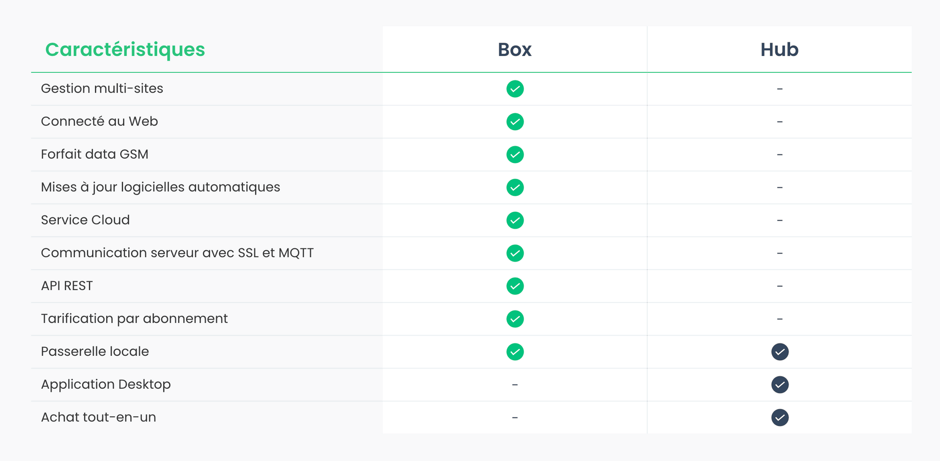Click the Hub checkmark for Application Desktop
Viewport: 940px width, 461px height.
pyautogui.click(x=780, y=384)
